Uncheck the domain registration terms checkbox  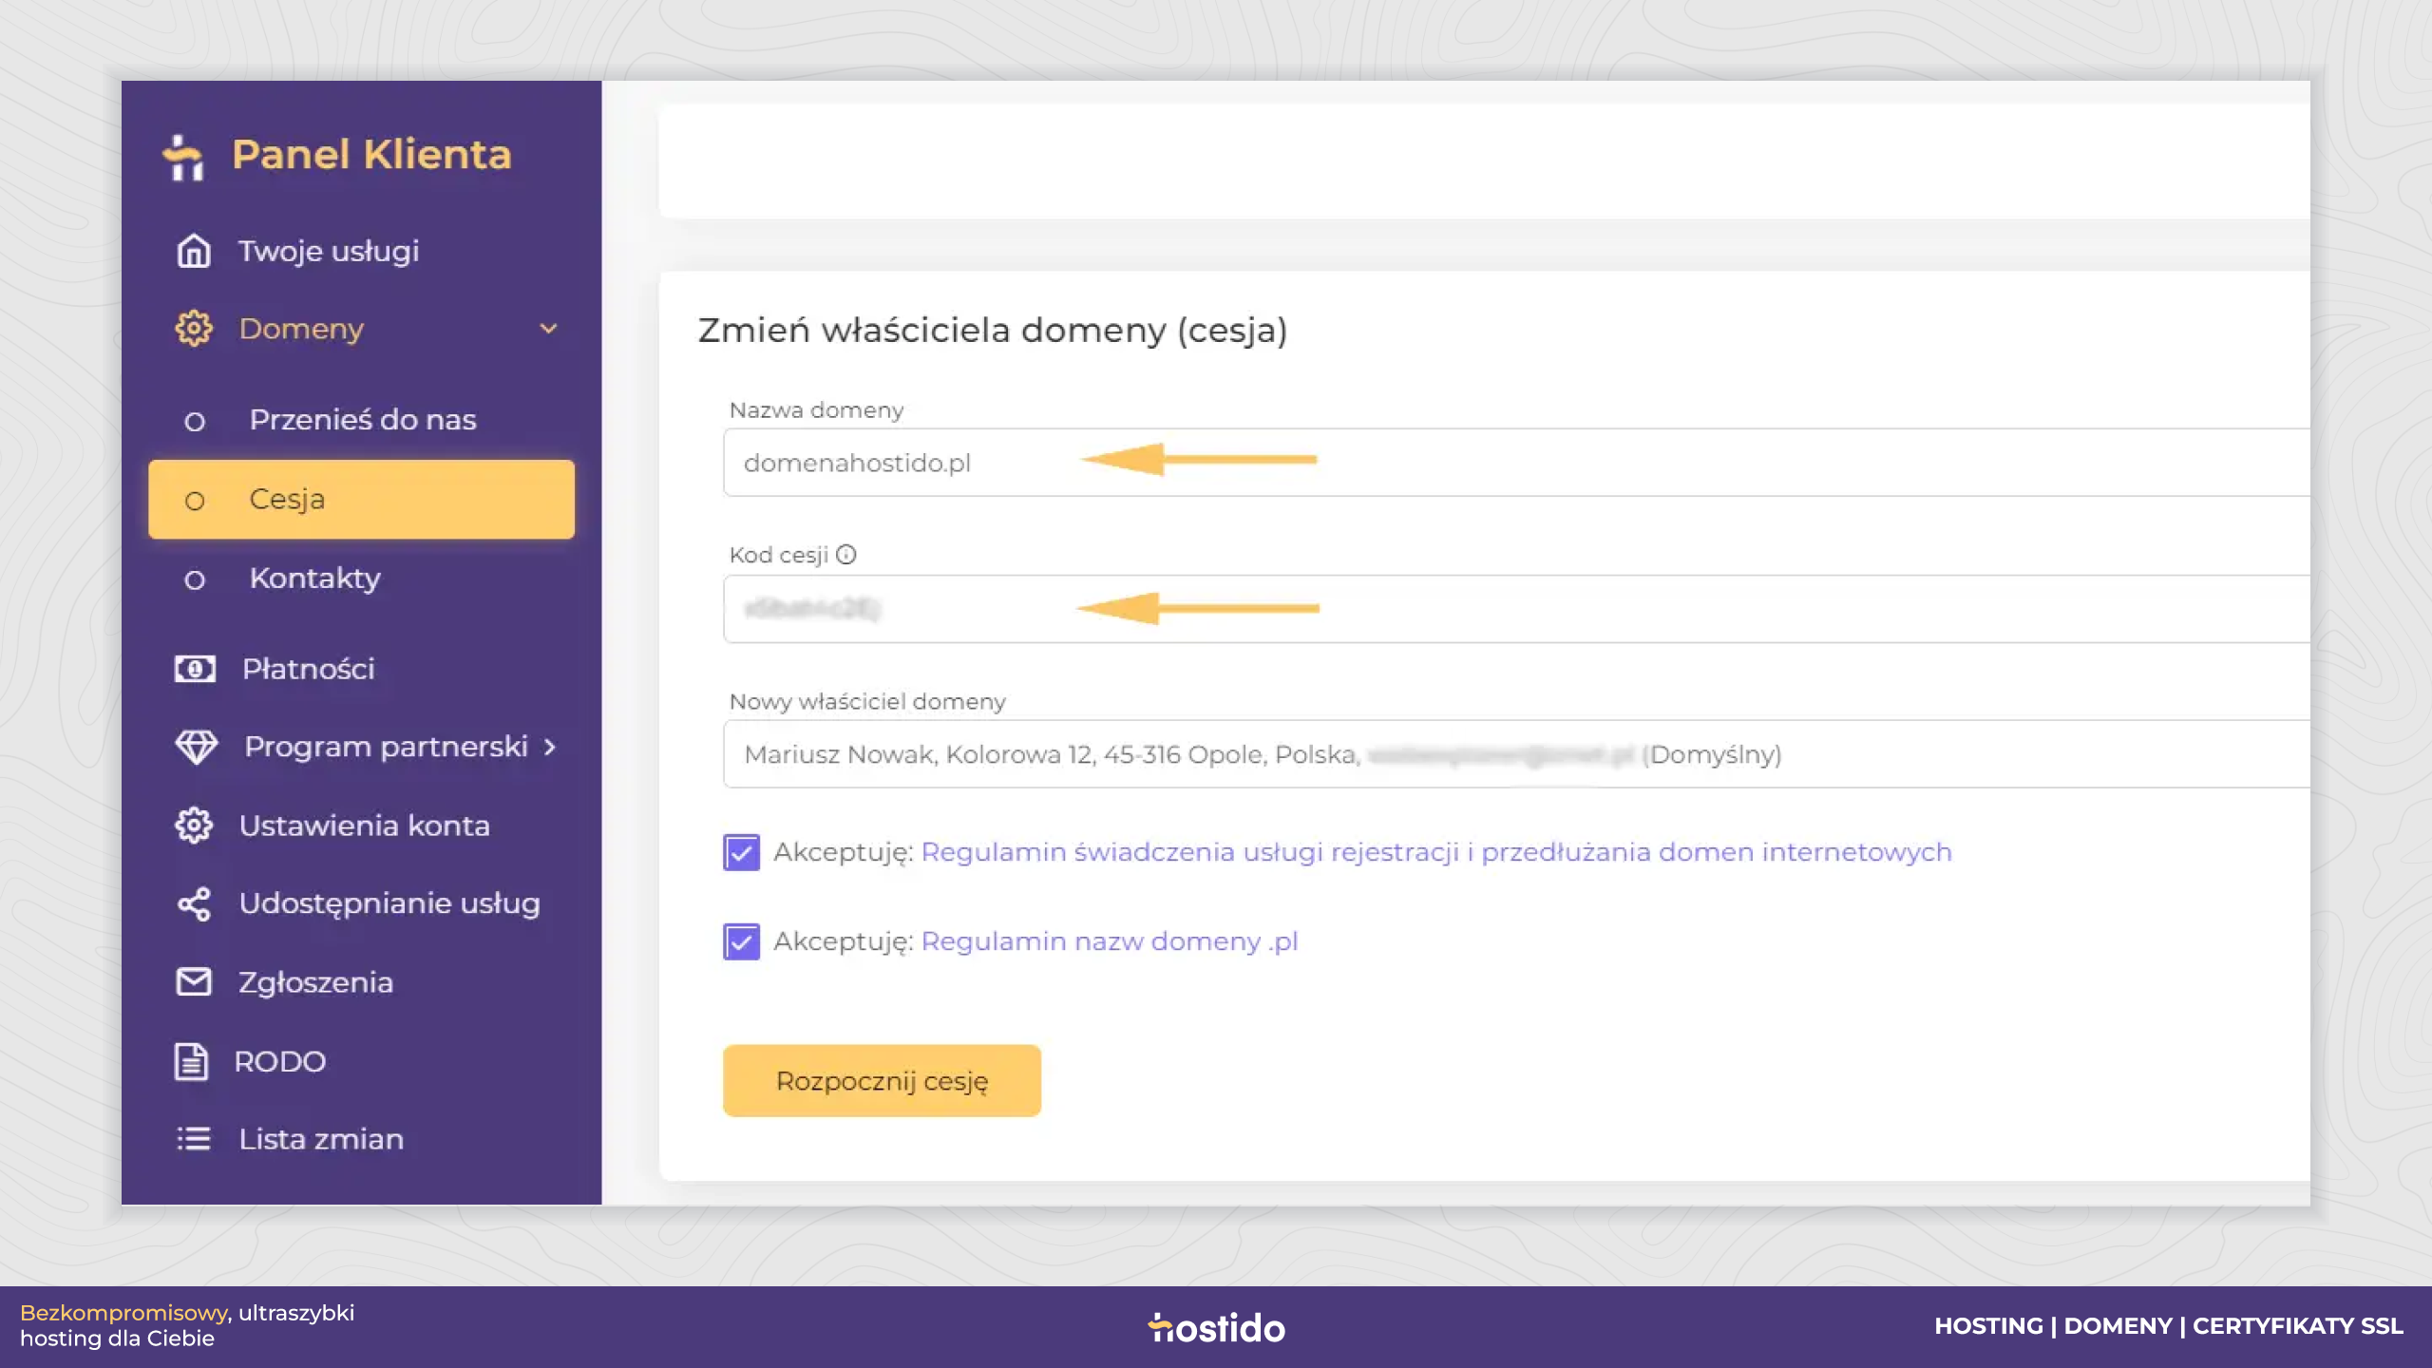741,852
